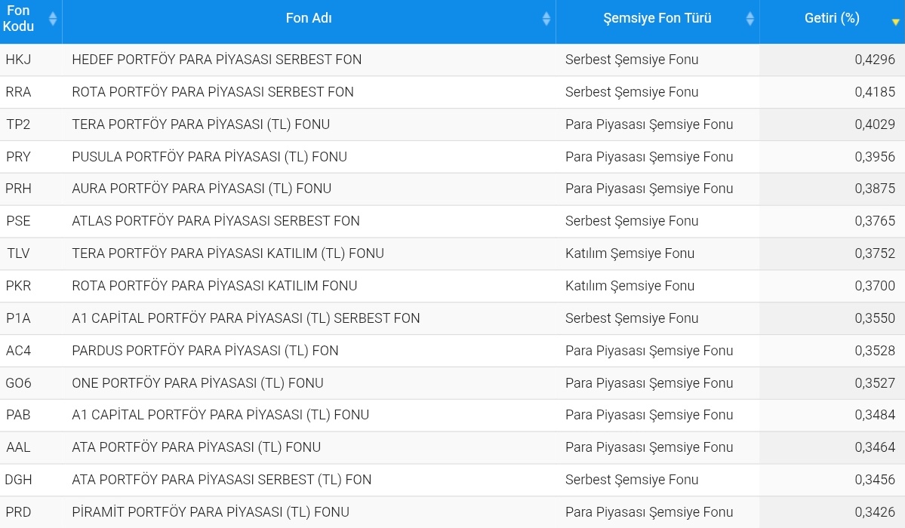This screenshot has height=528, width=905.
Task: Select fund code AC4
Action: pyautogui.click(x=18, y=350)
